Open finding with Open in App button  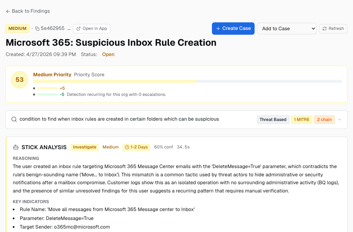click(92, 29)
